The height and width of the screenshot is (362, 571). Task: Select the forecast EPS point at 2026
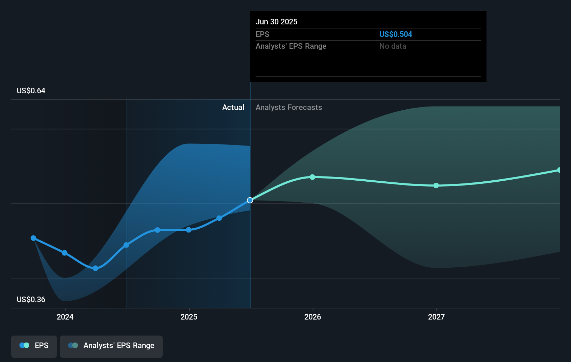pos(312,177)
